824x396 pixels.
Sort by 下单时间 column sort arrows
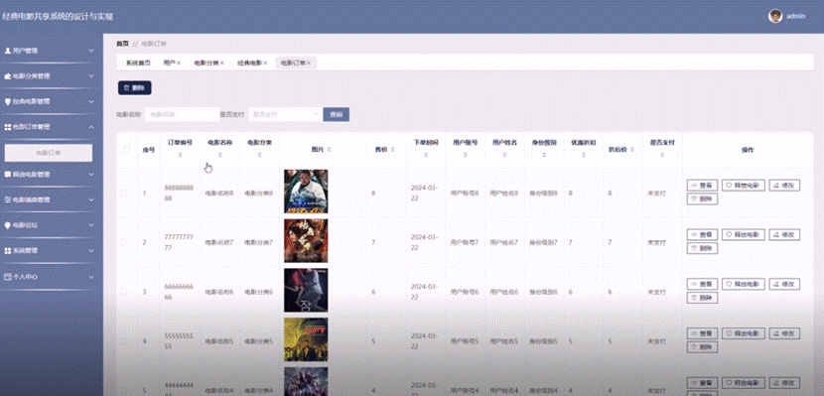click(x=426, y=155)
